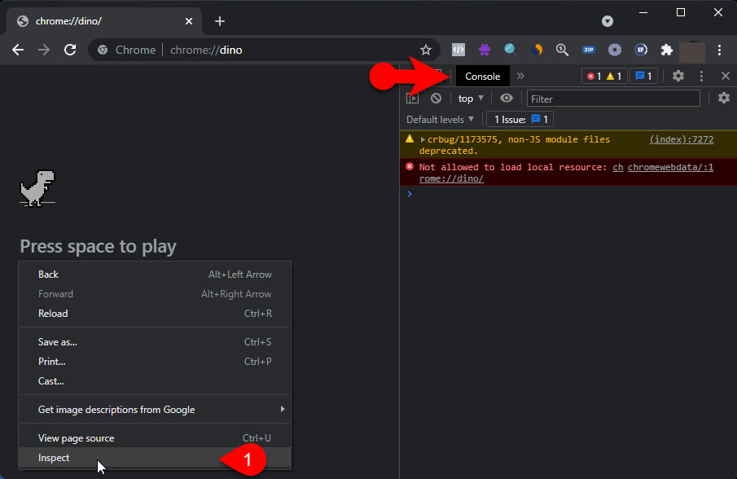This screenshot has height=479, width=737.
Task: Open the chromewebdata/:1 source link
Action: click(x=670, y=167)
